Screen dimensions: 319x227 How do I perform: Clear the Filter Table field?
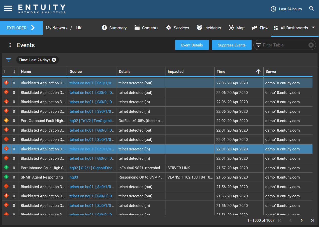[x=311, y=45]
